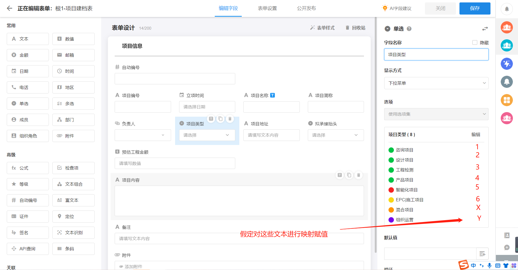Collapse the 单选 properties panel
This screenshot has height=270, width=518.
click(388, 29)
